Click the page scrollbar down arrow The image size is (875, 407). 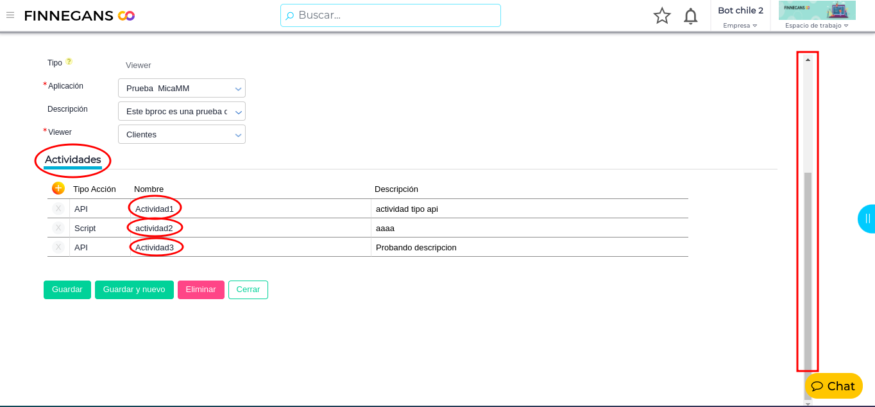[808, 404]
